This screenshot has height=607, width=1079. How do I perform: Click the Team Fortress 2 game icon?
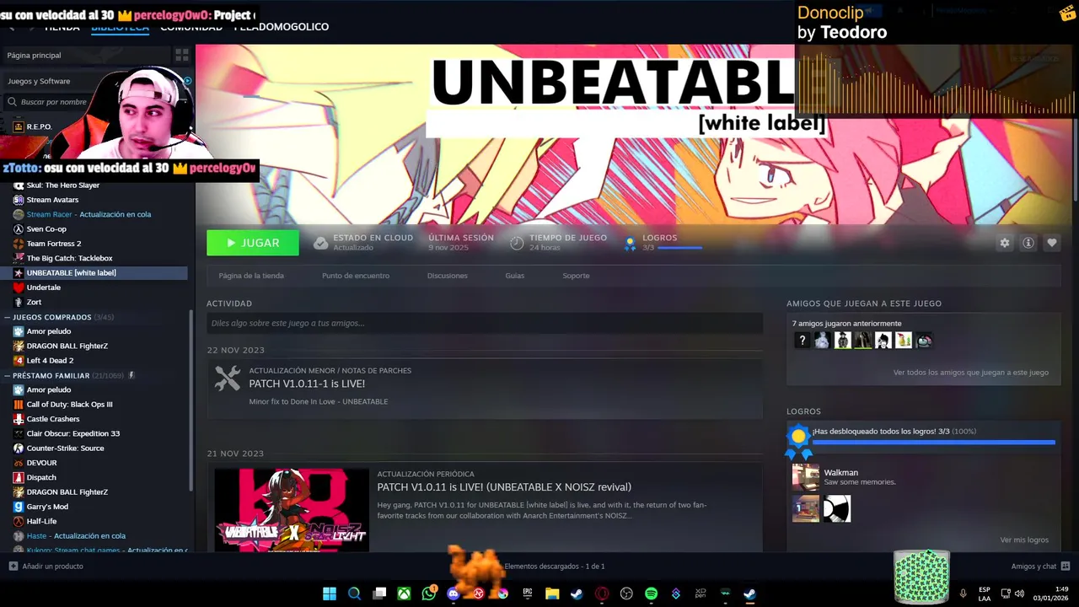pyautogui.click(x=19, y=244)
